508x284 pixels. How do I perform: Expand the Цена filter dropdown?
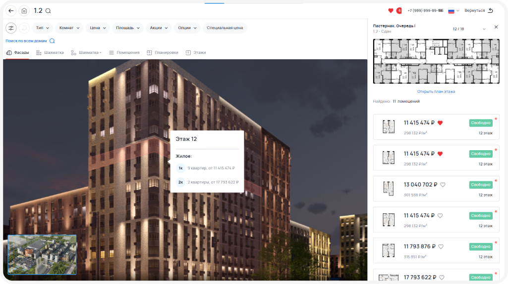click(98, 28)
